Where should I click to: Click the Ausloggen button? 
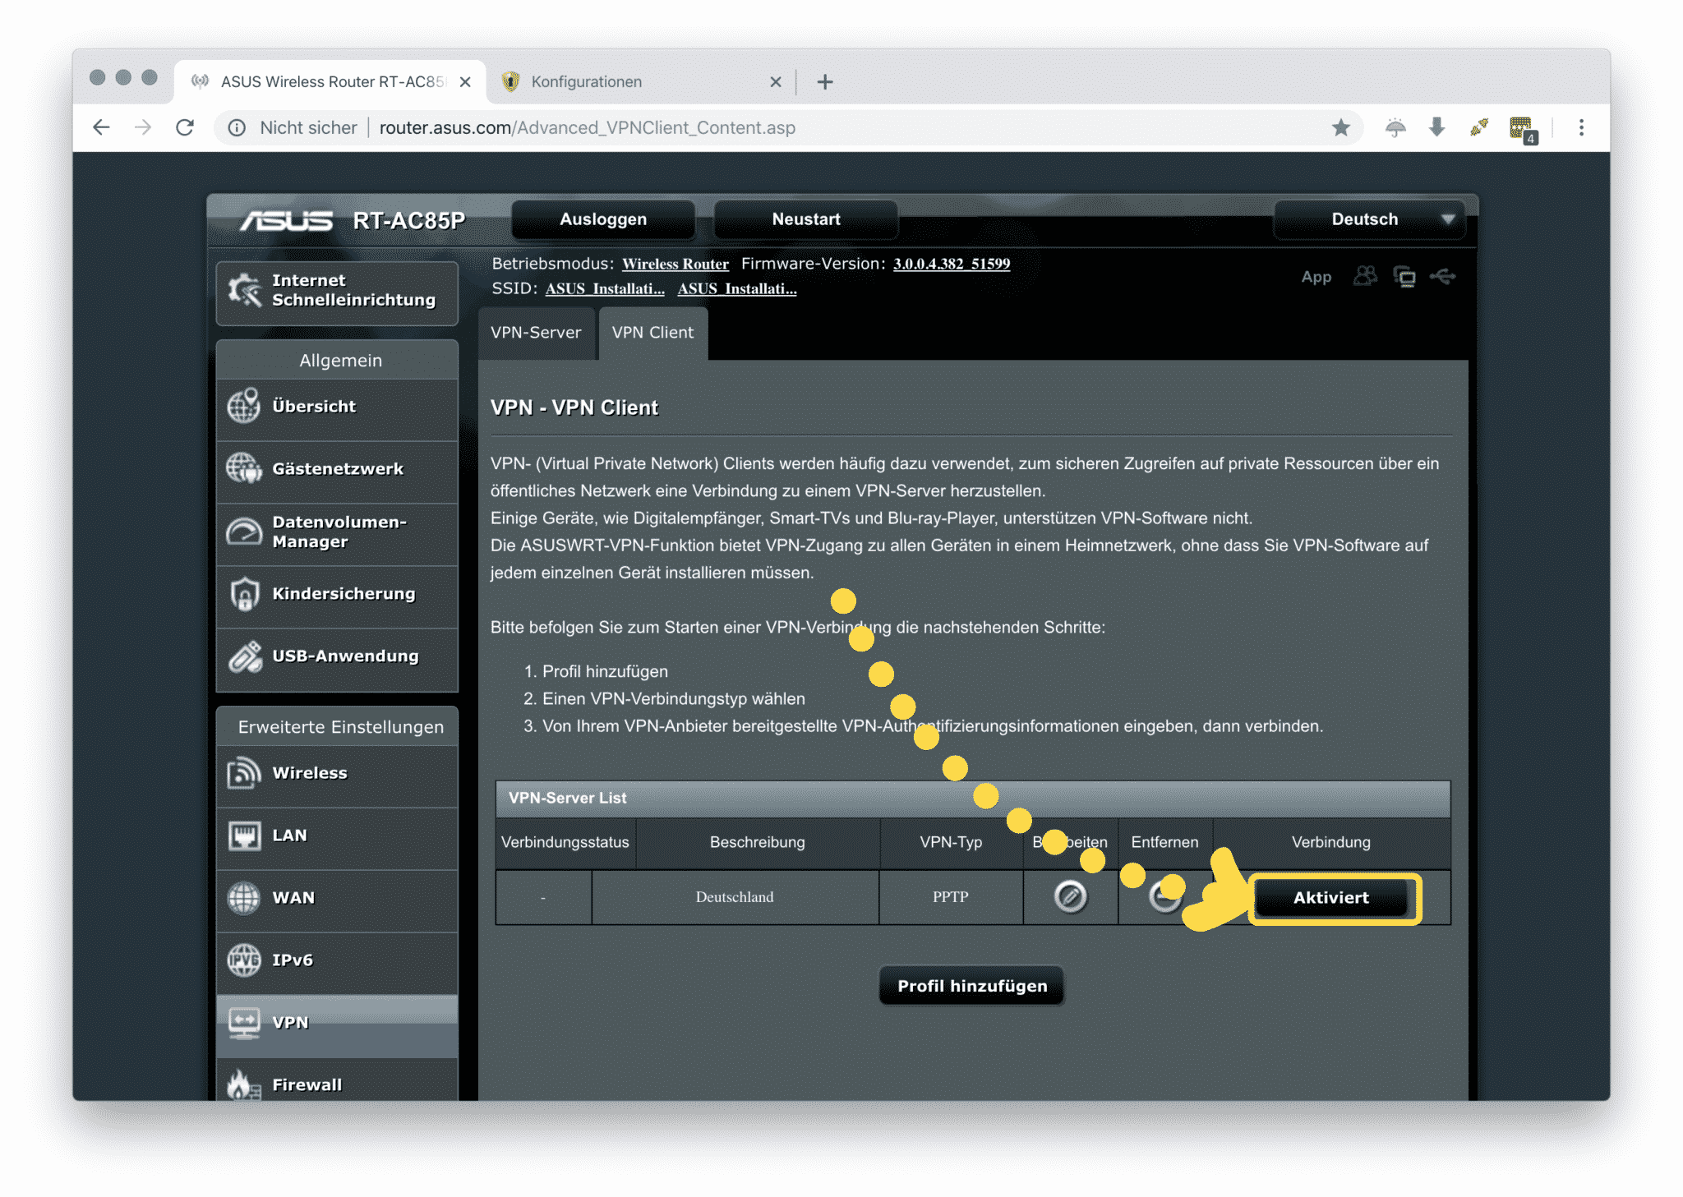tap(603, 219)
